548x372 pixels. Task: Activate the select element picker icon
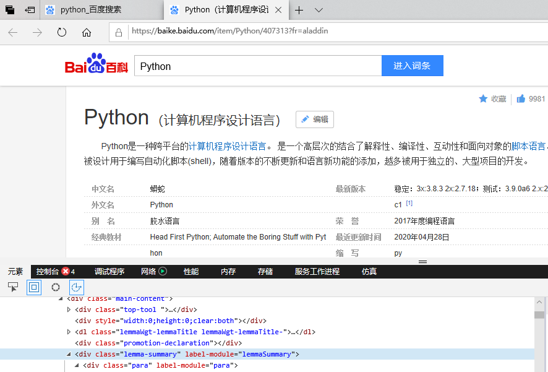[13, 287]
